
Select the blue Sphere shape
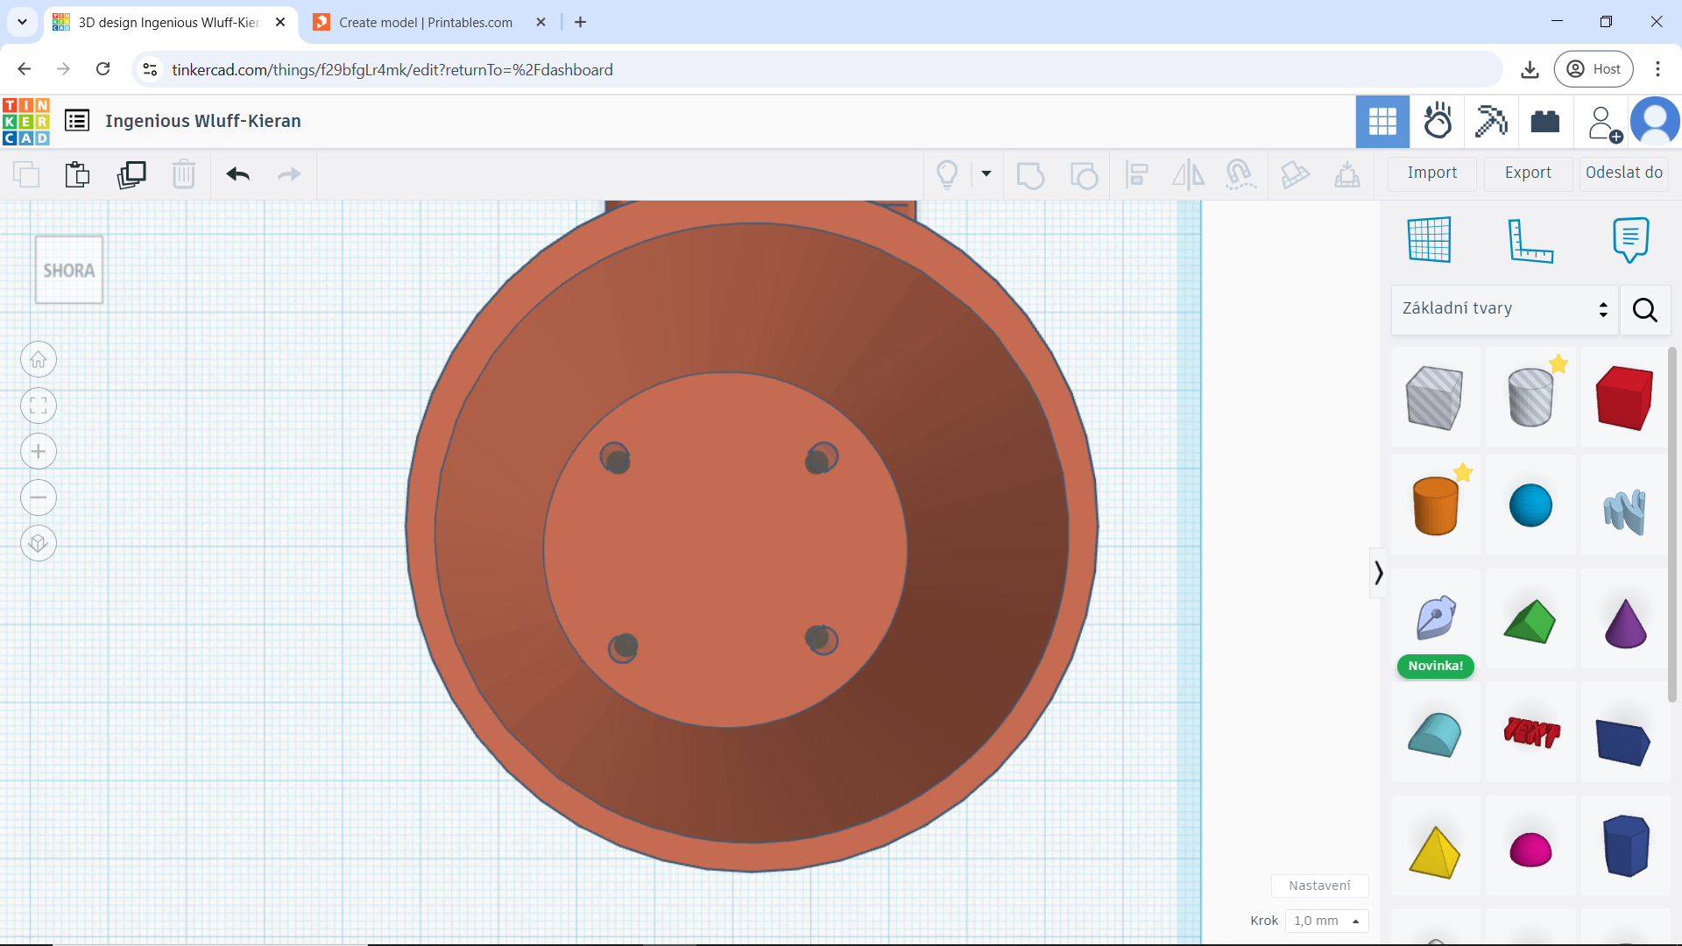(x=1530, y=505)
